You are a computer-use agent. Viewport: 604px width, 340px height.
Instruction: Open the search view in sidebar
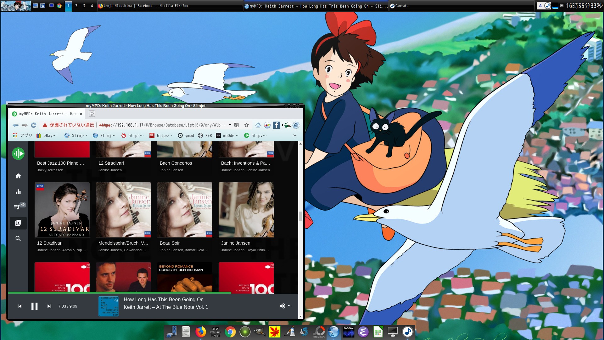18,239
